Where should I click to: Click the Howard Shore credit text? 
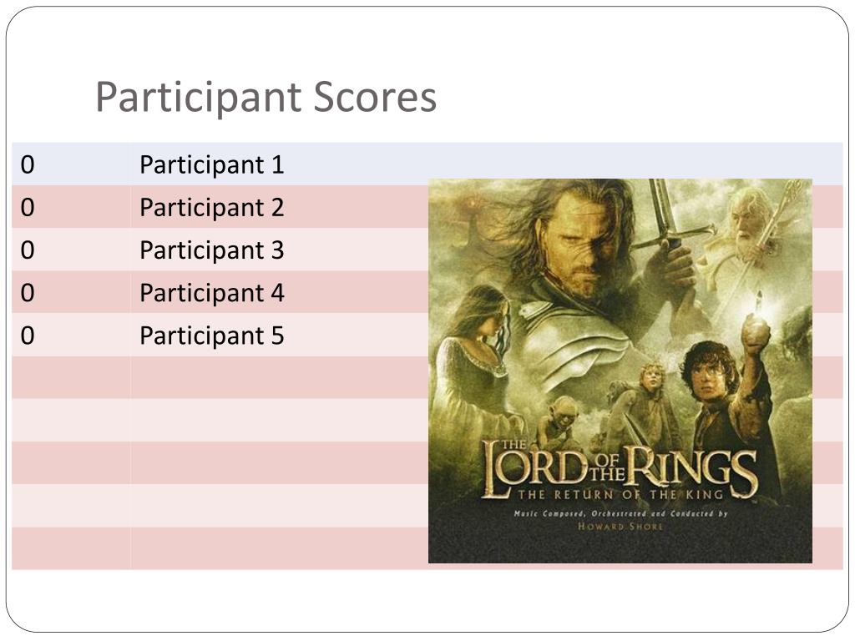coord(620,527)
